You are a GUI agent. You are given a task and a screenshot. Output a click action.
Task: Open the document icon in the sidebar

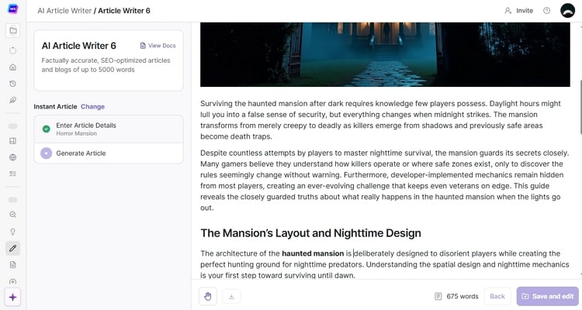(x=12, y=265)
